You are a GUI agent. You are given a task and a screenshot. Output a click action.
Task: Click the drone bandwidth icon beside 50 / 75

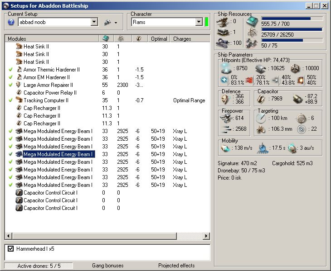tap(252, 43)
